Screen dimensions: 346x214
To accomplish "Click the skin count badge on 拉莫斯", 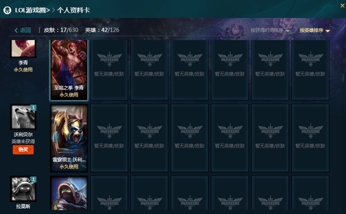I will click(33, 179).
